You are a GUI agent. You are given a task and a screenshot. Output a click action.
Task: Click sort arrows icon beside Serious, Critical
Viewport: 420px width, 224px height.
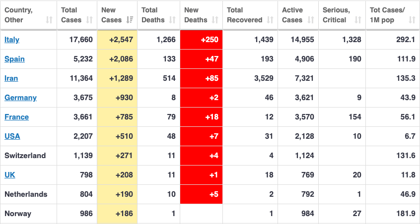point(358,20)
